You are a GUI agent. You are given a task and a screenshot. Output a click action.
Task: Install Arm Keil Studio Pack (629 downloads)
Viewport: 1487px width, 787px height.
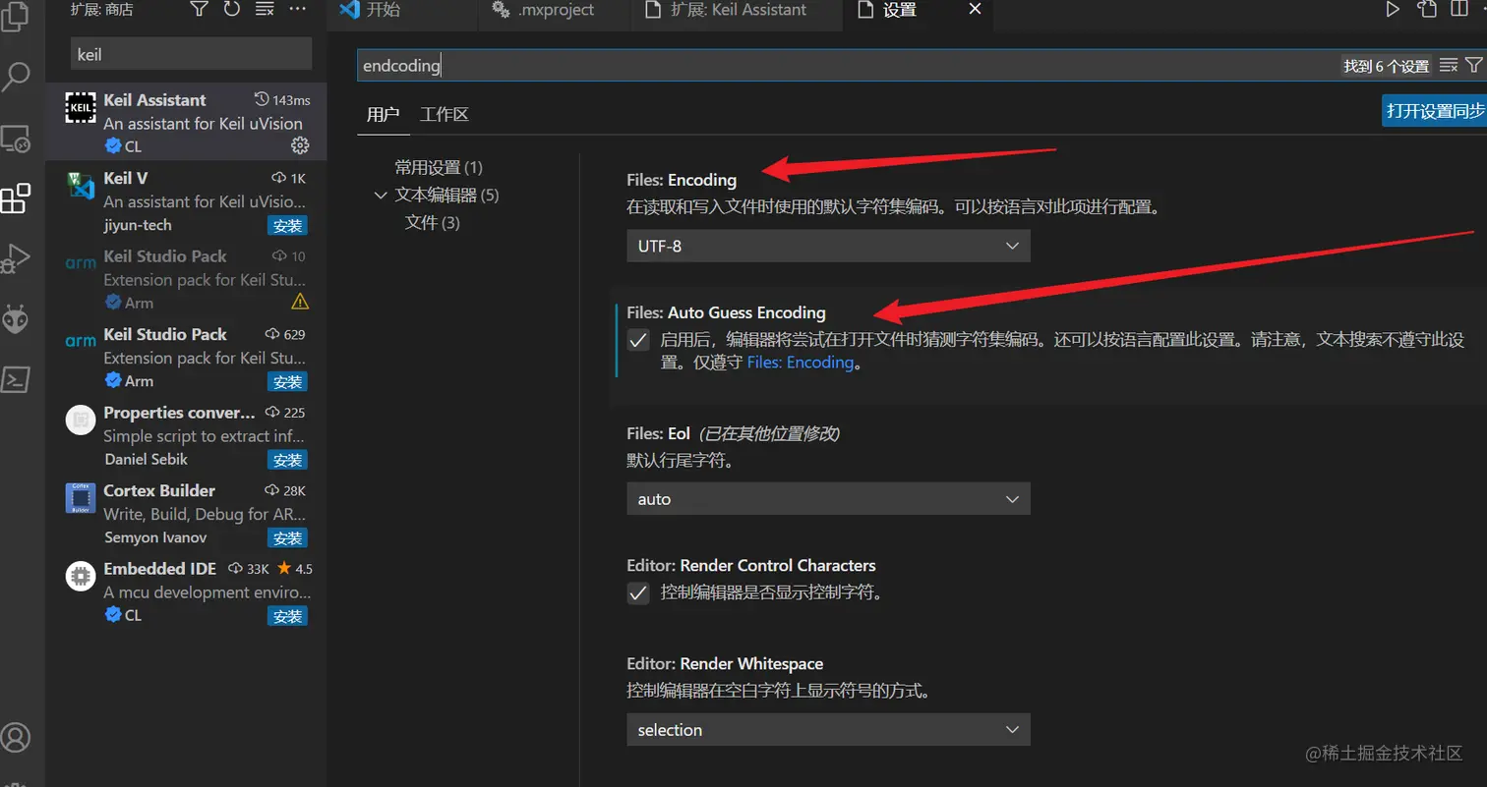click(x=287, y=381)
